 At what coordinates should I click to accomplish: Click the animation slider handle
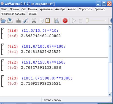tap(87, 21)
